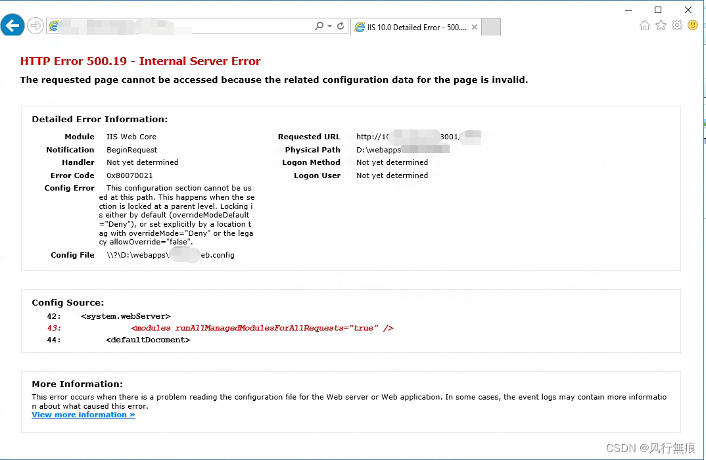Open the address bar search magnifier
Screen dimensions: 706x460
319,26
